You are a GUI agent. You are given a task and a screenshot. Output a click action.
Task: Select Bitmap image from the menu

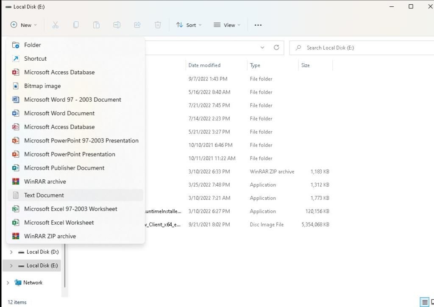[x=75, y=86]
